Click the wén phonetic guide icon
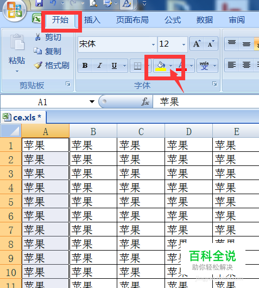This screenshot has height=288, width=259. point(204,66)
